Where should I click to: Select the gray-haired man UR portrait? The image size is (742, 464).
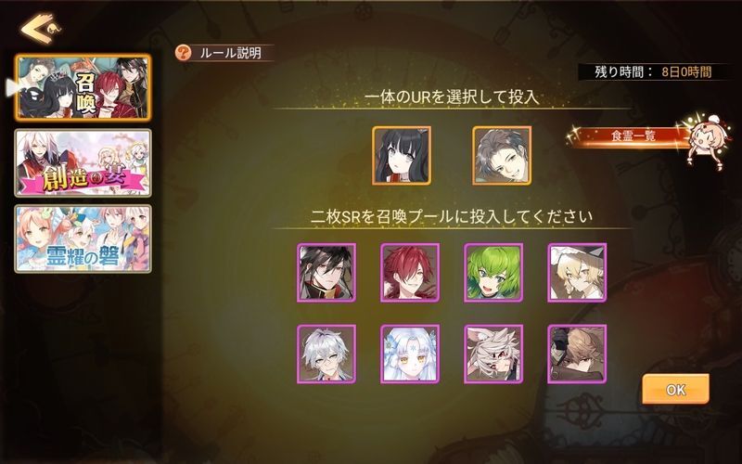pyautogui.click(x=502, y=155)
